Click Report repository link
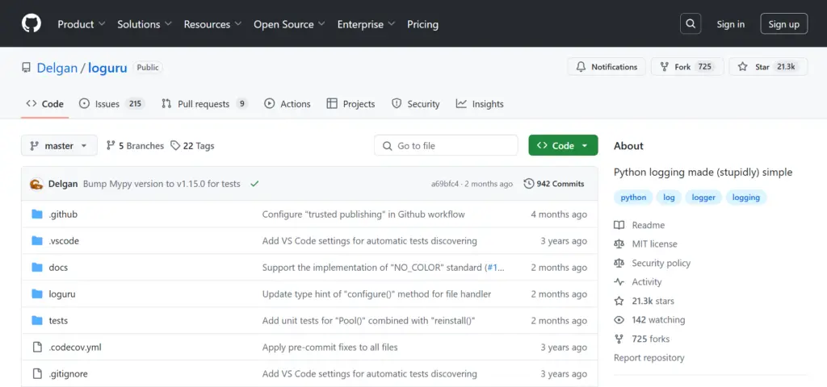The height and width of the screenshot is (387, 827). 649,357
